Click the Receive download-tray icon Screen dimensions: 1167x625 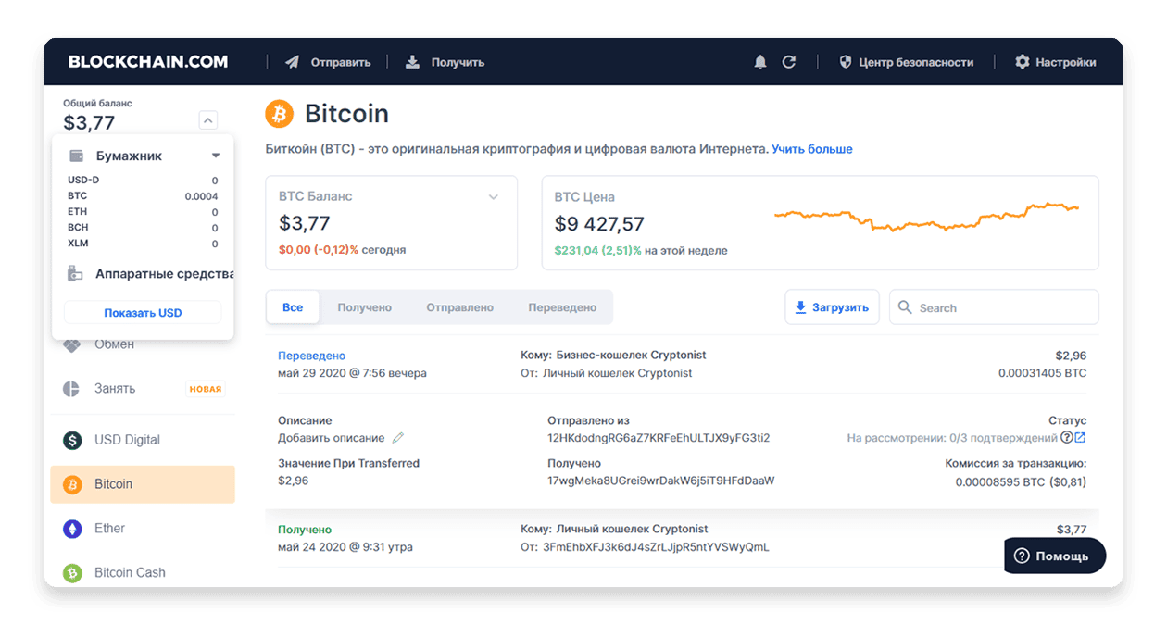[x=412, y=62]
